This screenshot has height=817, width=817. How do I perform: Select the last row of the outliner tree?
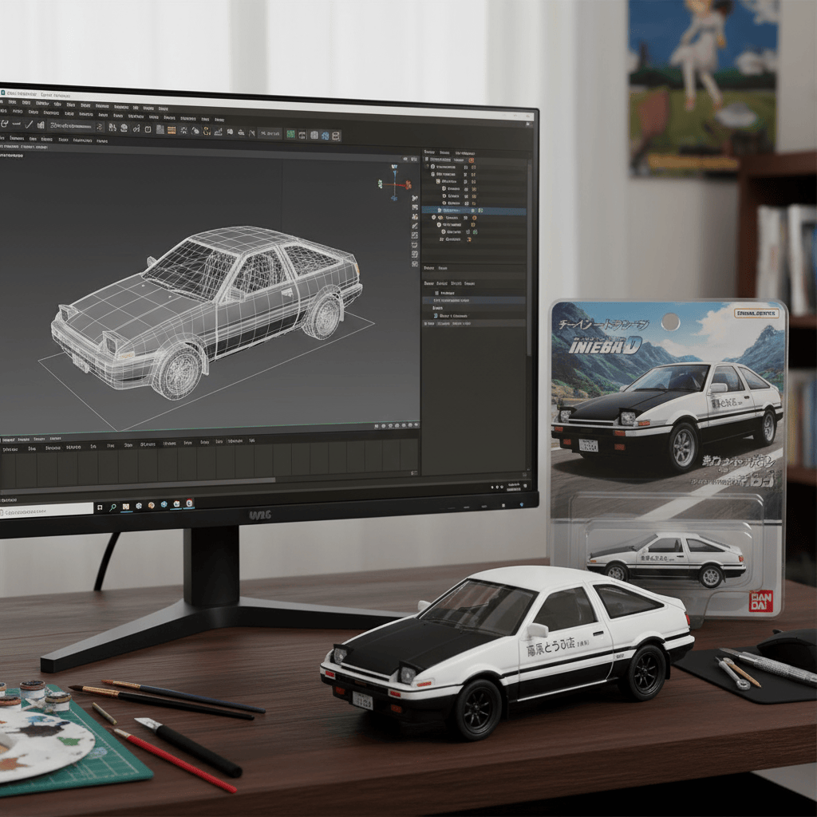coord(474,239)
